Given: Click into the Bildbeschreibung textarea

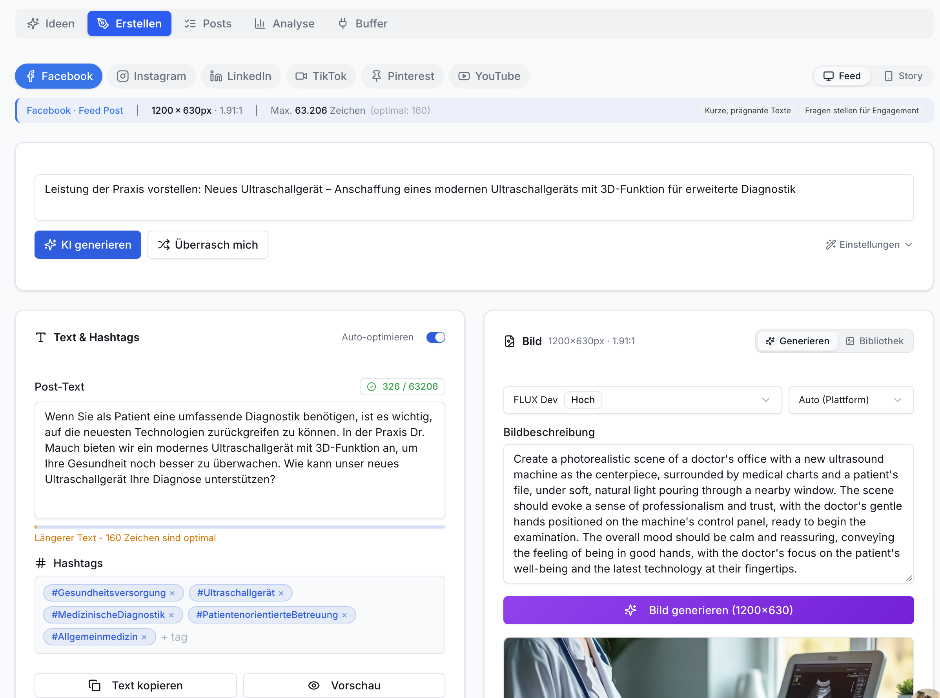Looking at the screenshot, I should click(709, 513).
